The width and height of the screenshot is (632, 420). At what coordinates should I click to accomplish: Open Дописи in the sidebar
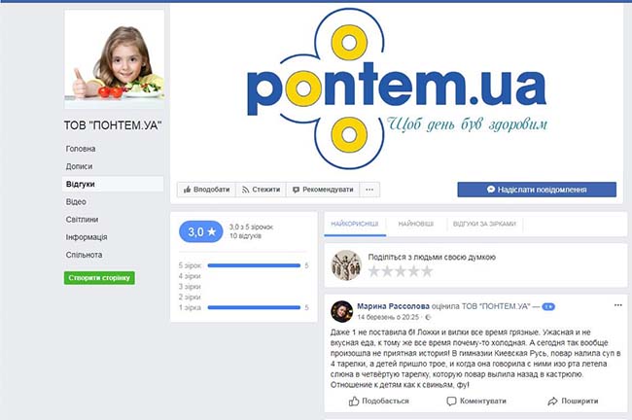pos(79,166)
